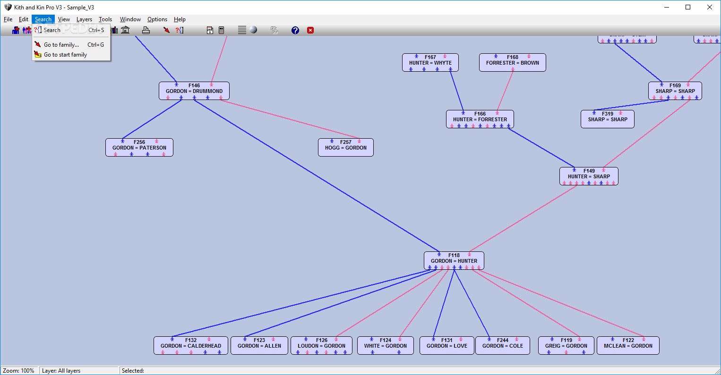Viewport: 721px width, 375px height.
Task: Select family box F256 GORDON = PATERSON
Action: (139, 147)
